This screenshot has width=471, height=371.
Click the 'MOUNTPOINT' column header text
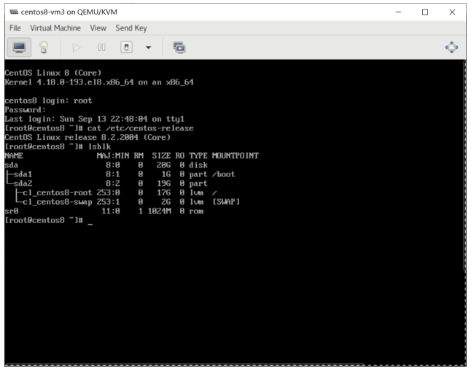[235, 155]
